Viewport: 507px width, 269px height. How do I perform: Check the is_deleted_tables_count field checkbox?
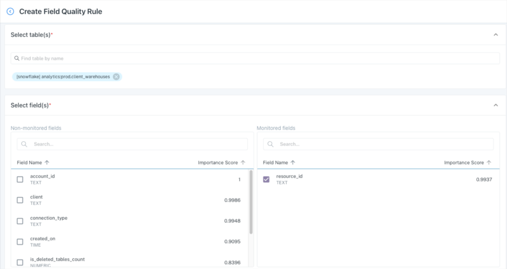pyautogui.click(x=20, y=263)
